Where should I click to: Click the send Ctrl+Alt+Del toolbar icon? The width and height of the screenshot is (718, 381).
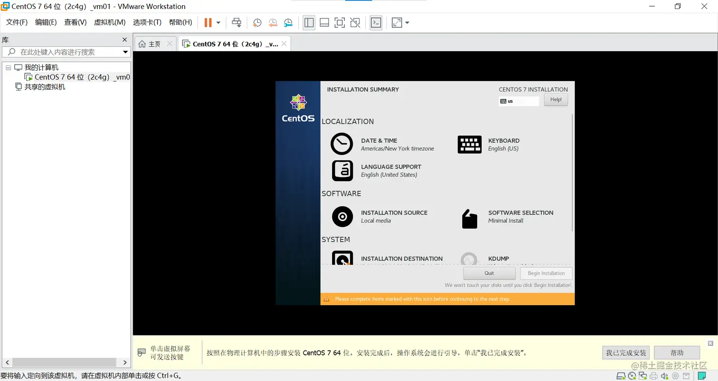click(236, 22)
